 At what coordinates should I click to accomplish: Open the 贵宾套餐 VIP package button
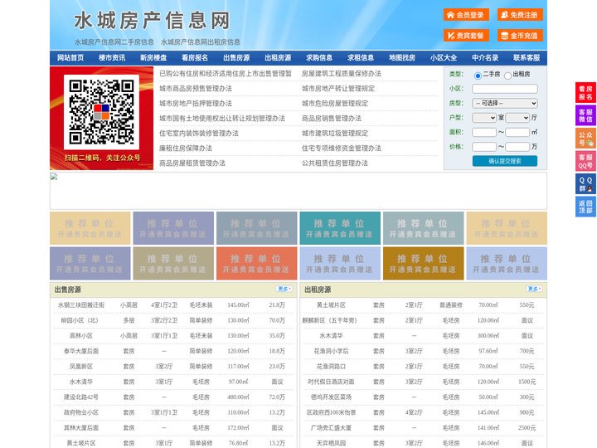tap(466, 36)
